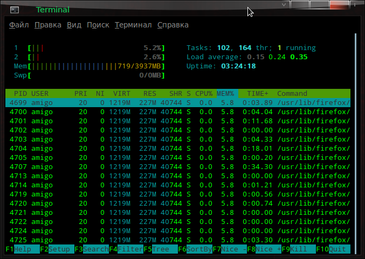
Task: Select process row with PID 4721
Action: point(178,213)
